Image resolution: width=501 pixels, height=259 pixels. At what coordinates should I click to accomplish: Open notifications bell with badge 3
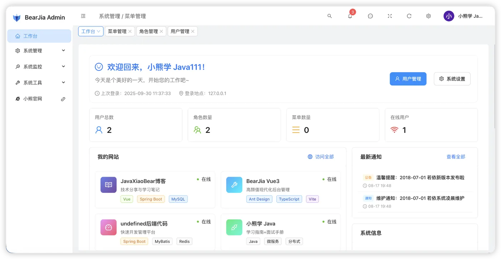click(350, 16)
